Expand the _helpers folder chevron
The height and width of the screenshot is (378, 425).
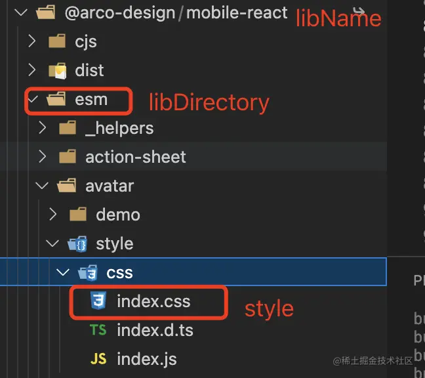(x=43, y=128)
